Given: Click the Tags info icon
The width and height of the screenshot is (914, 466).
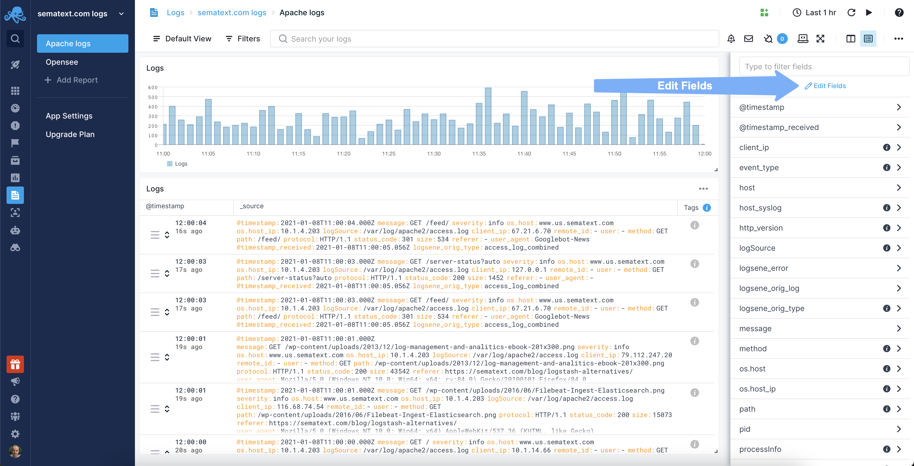Looking at the screenshot, I should click(x=707, y=208).
